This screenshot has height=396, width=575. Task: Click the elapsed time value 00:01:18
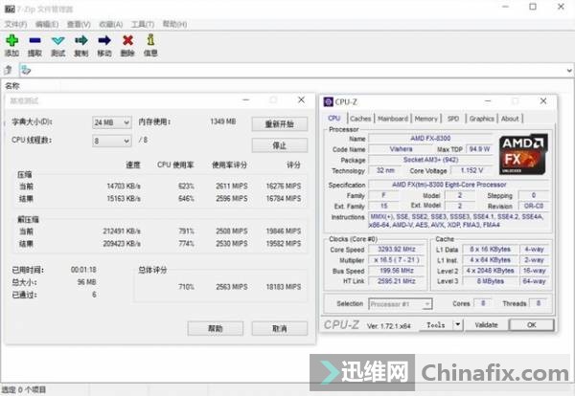pos(83,270)
